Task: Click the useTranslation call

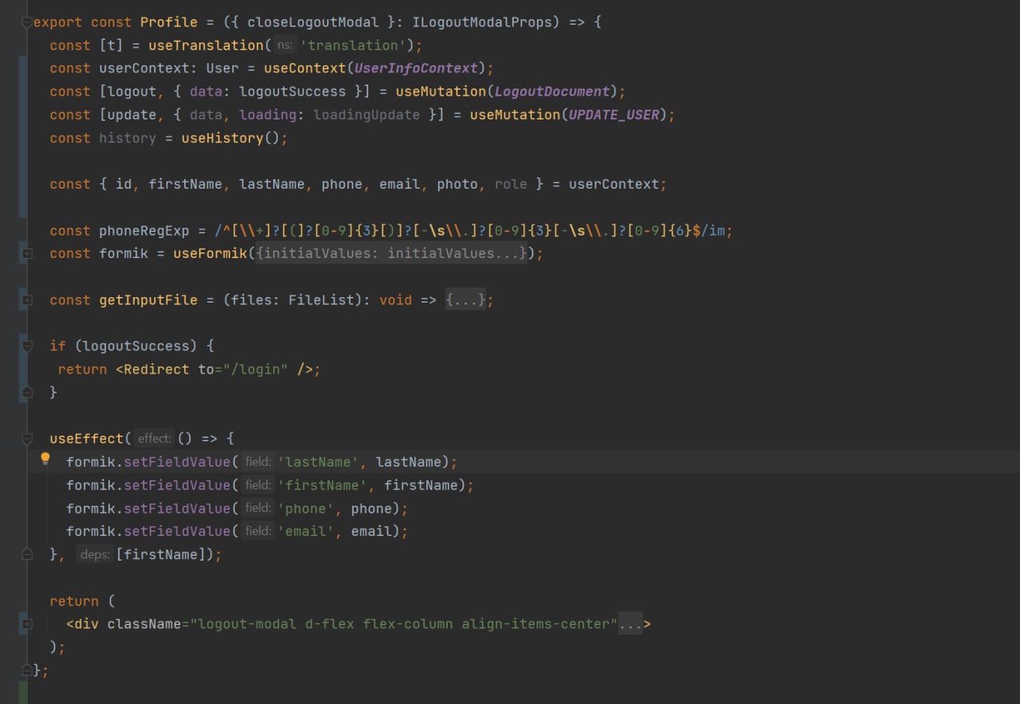Action: (206, 45)
